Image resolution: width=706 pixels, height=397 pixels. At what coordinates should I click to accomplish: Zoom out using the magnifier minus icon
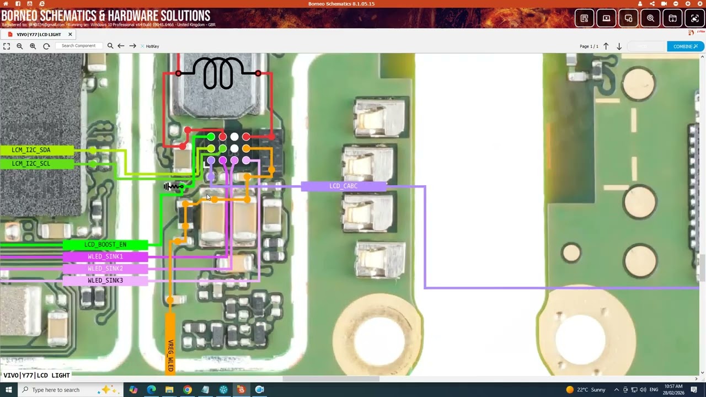tap(20, 46)
